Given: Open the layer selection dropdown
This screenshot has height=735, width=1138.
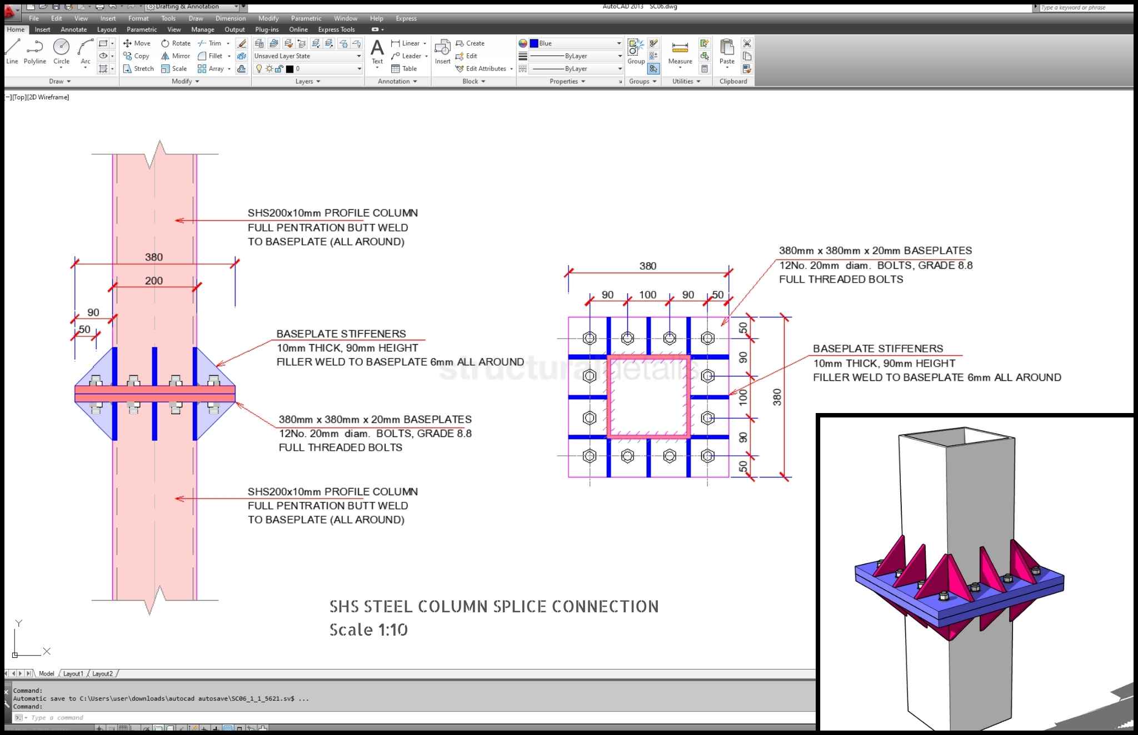Looking at the screenshot, I should 358,68.
